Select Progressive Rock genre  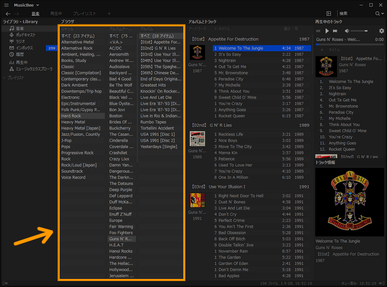click(82, 153)
